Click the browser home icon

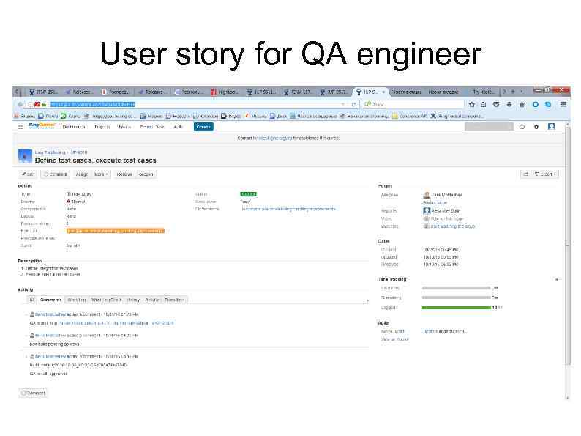click(x=522, y=104)
